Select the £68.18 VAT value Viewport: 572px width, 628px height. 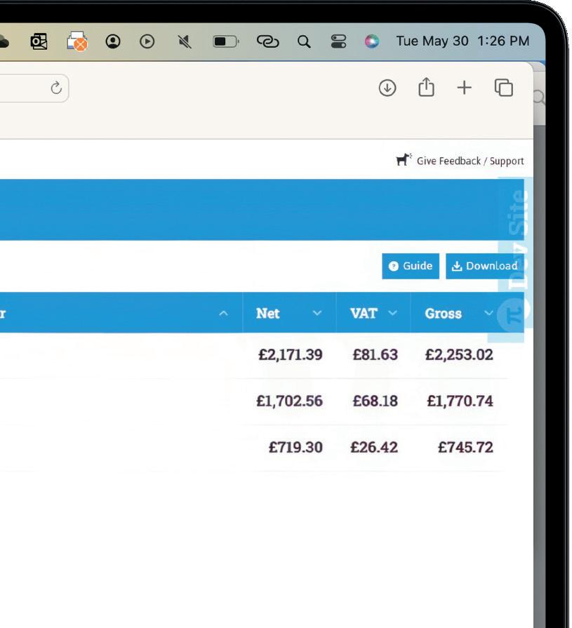(x=375, y=401)
